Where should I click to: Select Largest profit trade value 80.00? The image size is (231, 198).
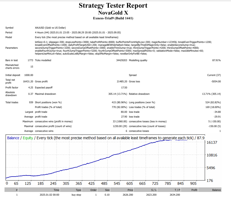[x=124, y=112]
